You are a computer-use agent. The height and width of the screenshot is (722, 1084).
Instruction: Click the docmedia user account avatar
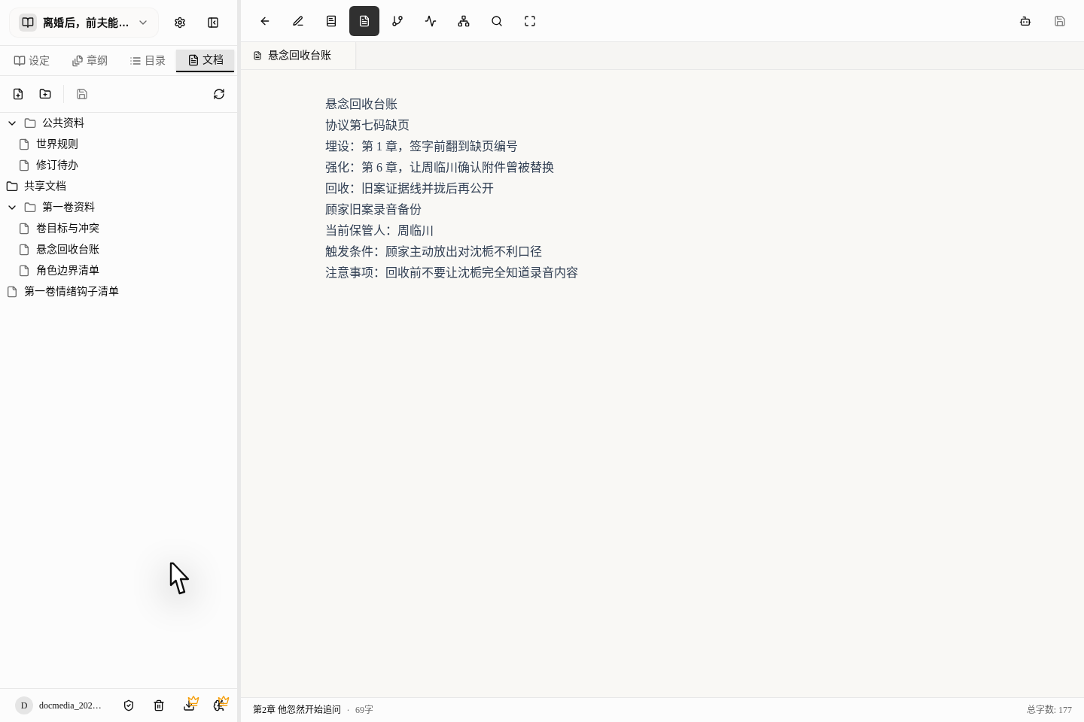[x=24, y=705]
